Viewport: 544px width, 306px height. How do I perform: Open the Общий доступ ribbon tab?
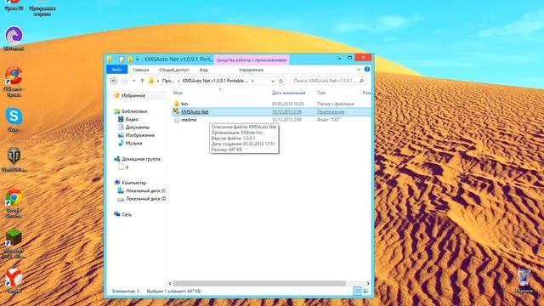(173, 70)
